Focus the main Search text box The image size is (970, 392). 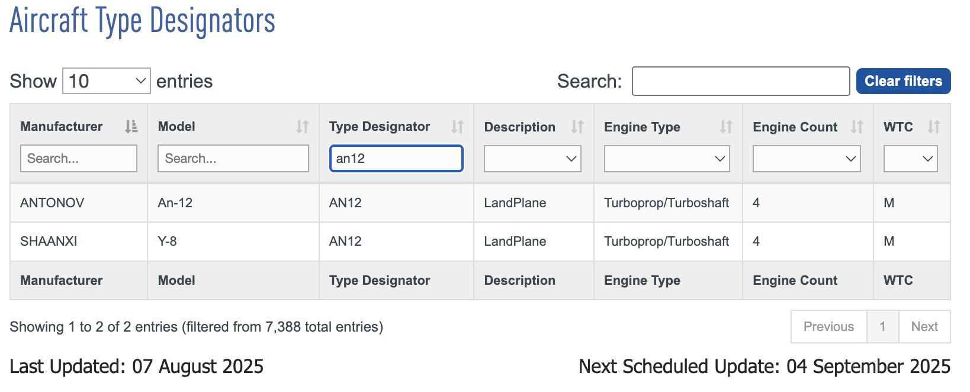click(x=740, y=81)
